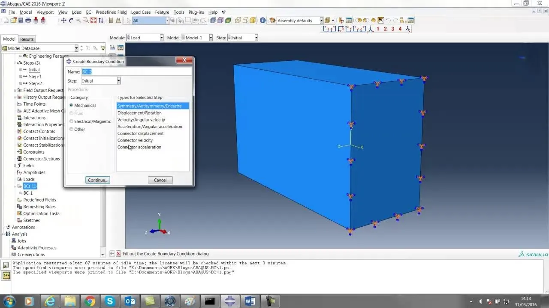Click the Windows Start button
Screen dimensions: 549x308
(x=9, y=301)
